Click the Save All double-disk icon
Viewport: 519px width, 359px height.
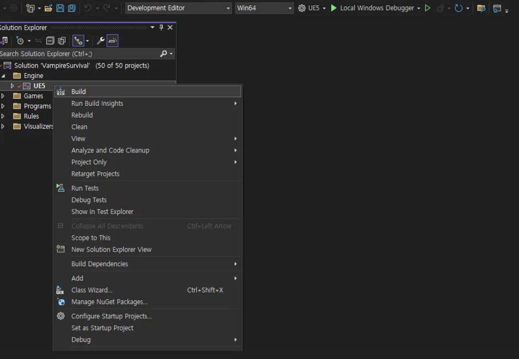point(72,8)
